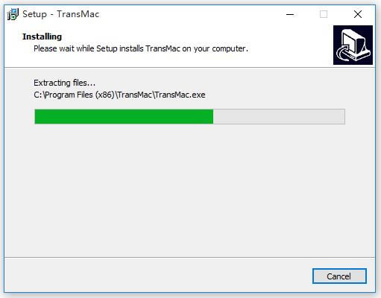Click the Cancel button
381x298 pixels.
(x=339, y=276)
